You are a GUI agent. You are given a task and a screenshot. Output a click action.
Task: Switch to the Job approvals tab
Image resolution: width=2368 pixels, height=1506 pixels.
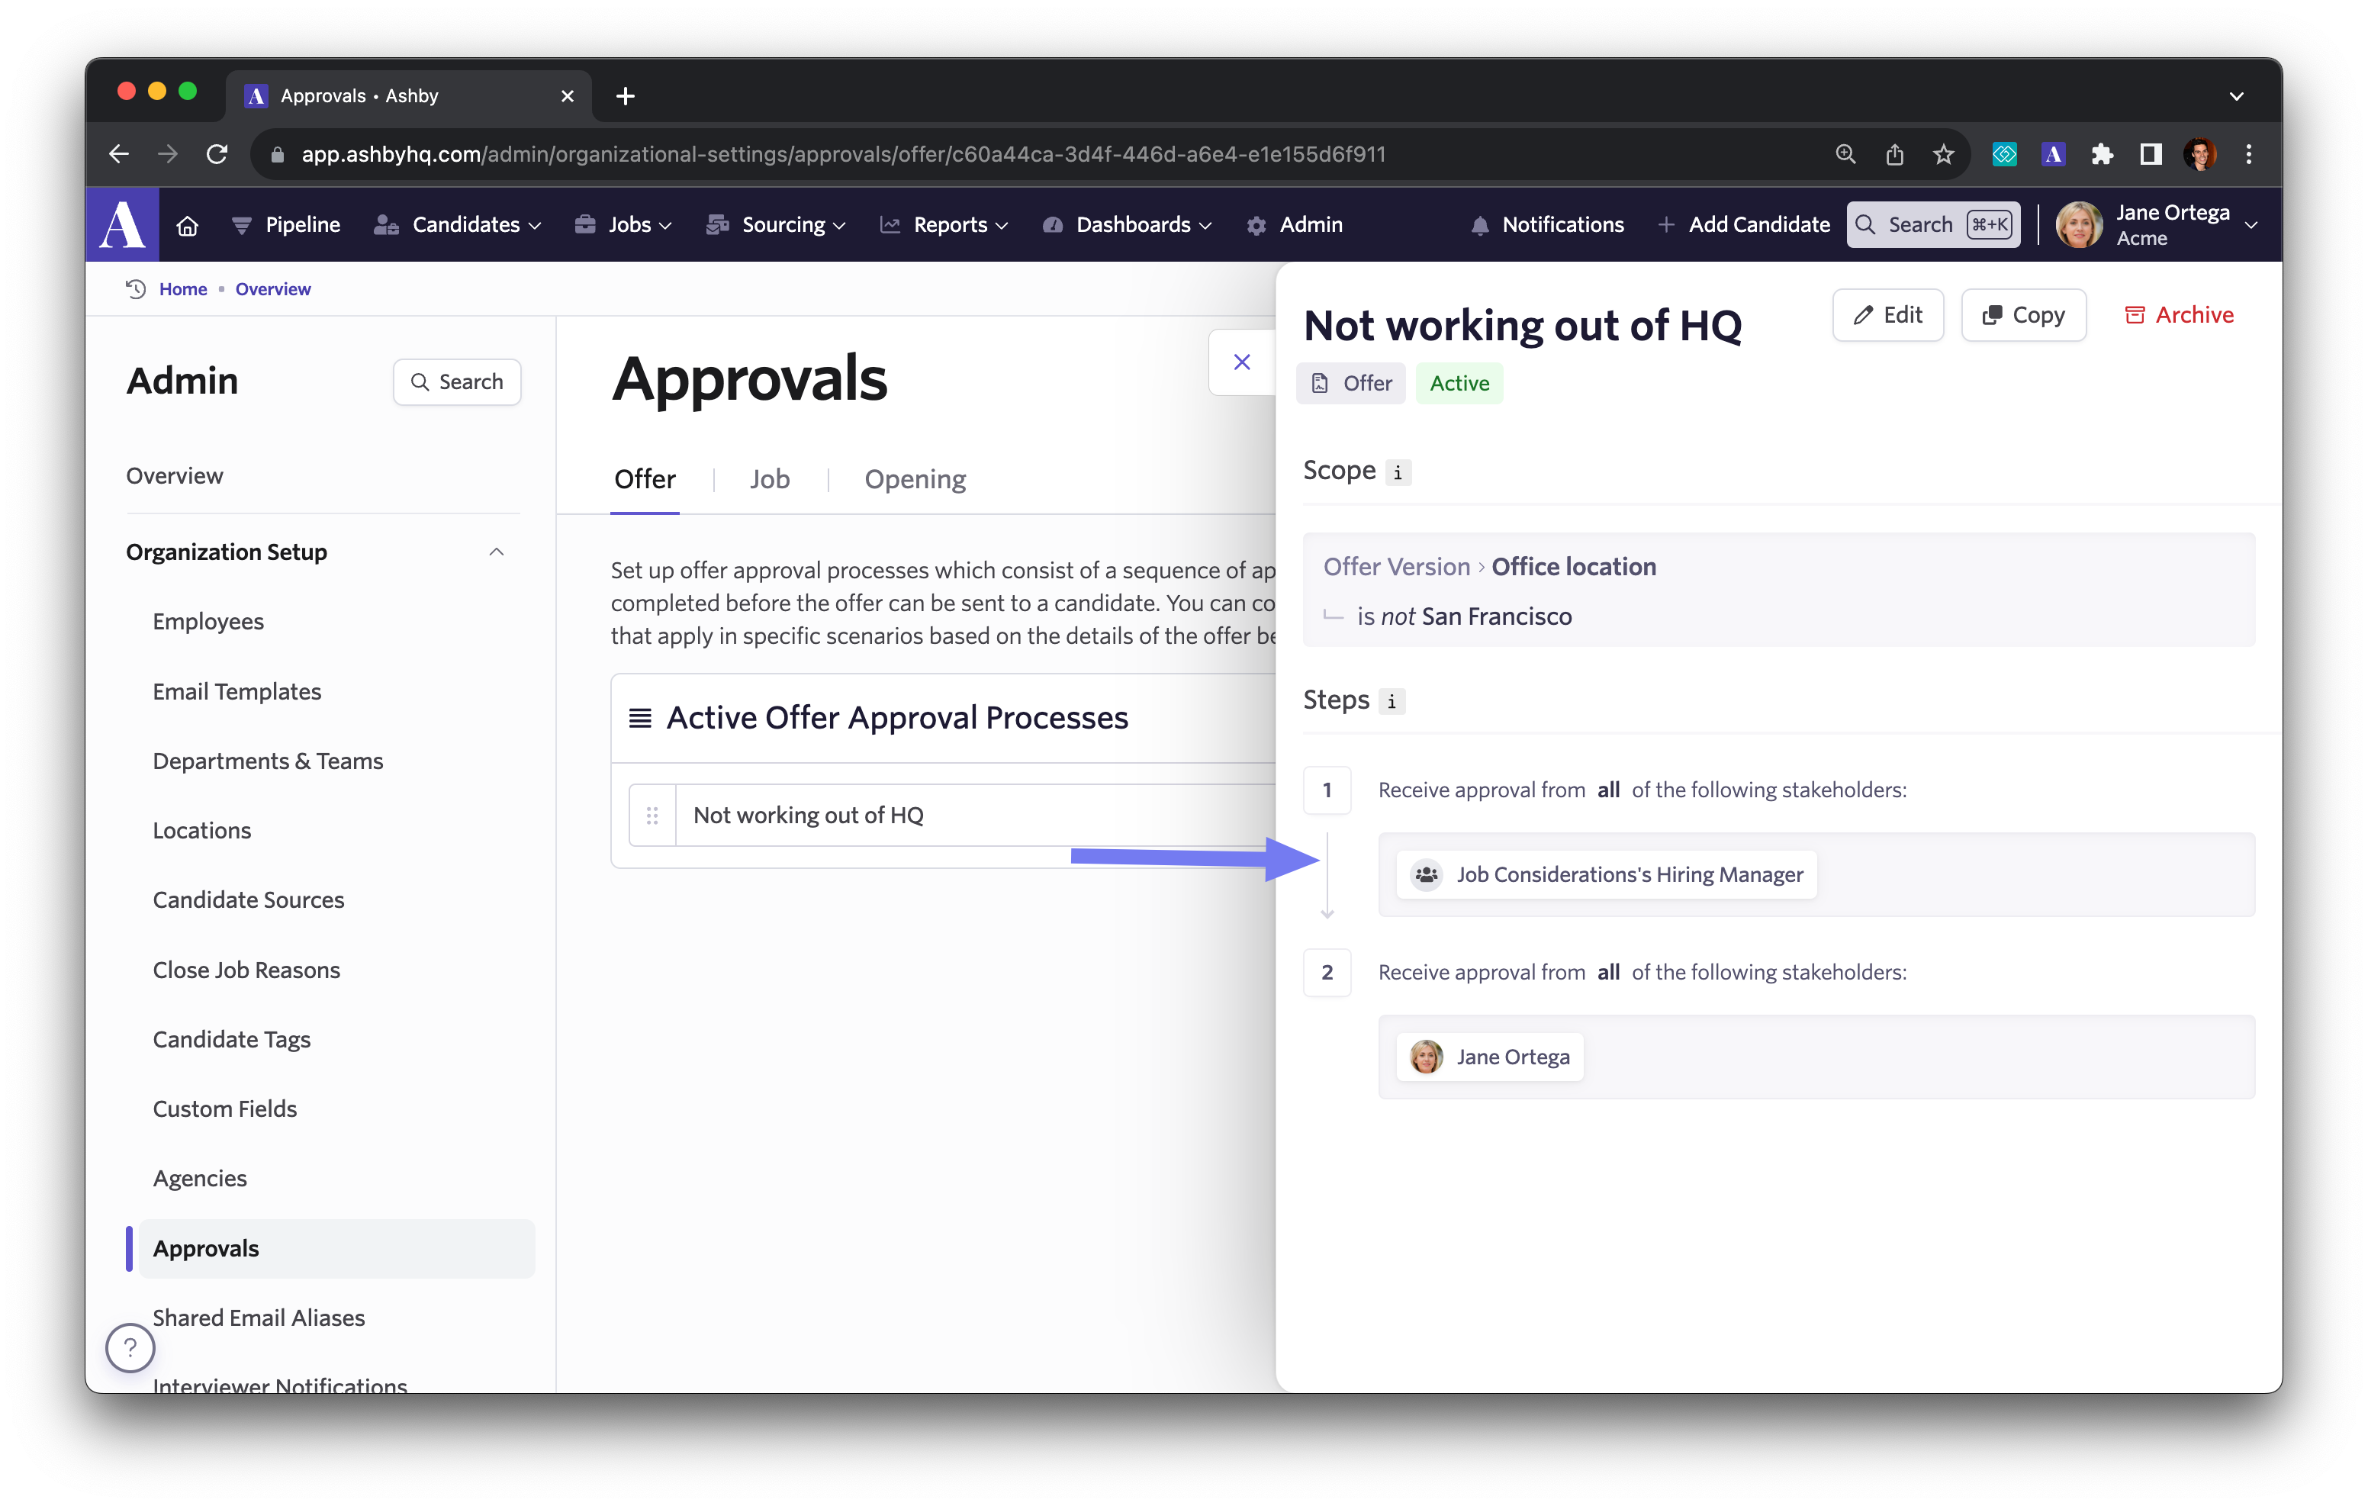pyautogui.click(x=769, y=479)
